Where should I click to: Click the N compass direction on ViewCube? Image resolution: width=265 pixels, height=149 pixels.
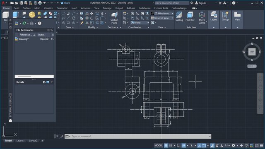(x=252, y=44)
